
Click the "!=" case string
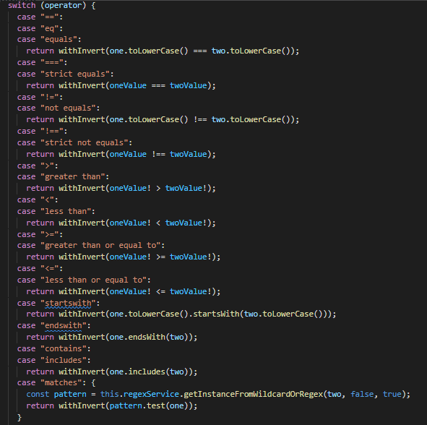[50, 98]
